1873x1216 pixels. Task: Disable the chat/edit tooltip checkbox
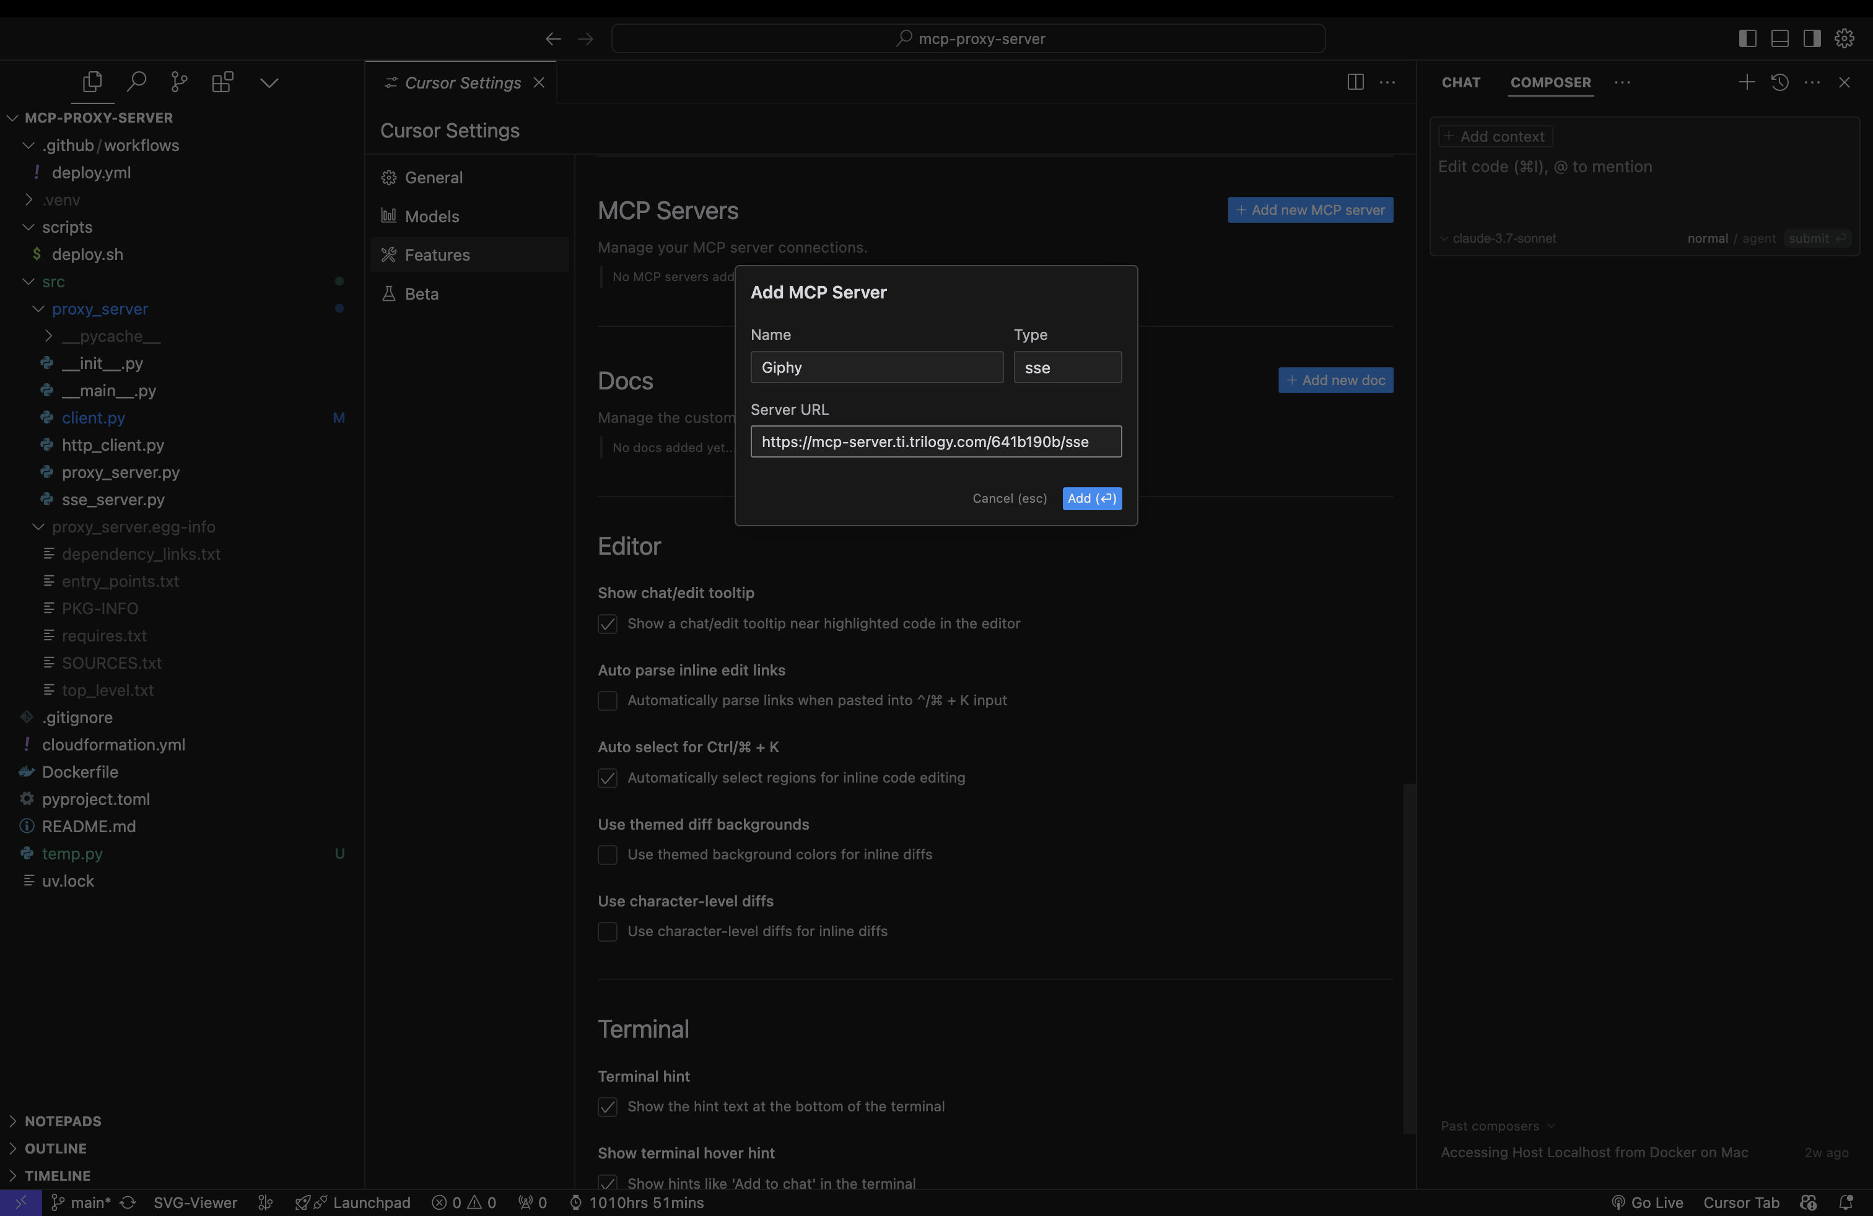(607, 623)
